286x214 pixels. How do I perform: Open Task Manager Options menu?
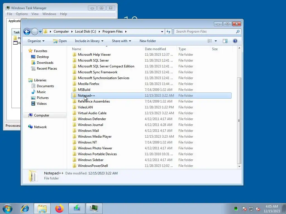tap(22, 14)
